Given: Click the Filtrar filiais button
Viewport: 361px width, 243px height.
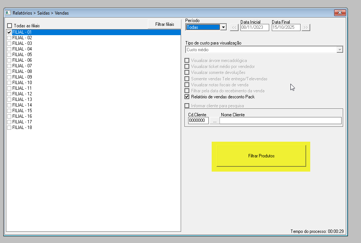Looking at the screenshot, I should [x=164, y=24].
